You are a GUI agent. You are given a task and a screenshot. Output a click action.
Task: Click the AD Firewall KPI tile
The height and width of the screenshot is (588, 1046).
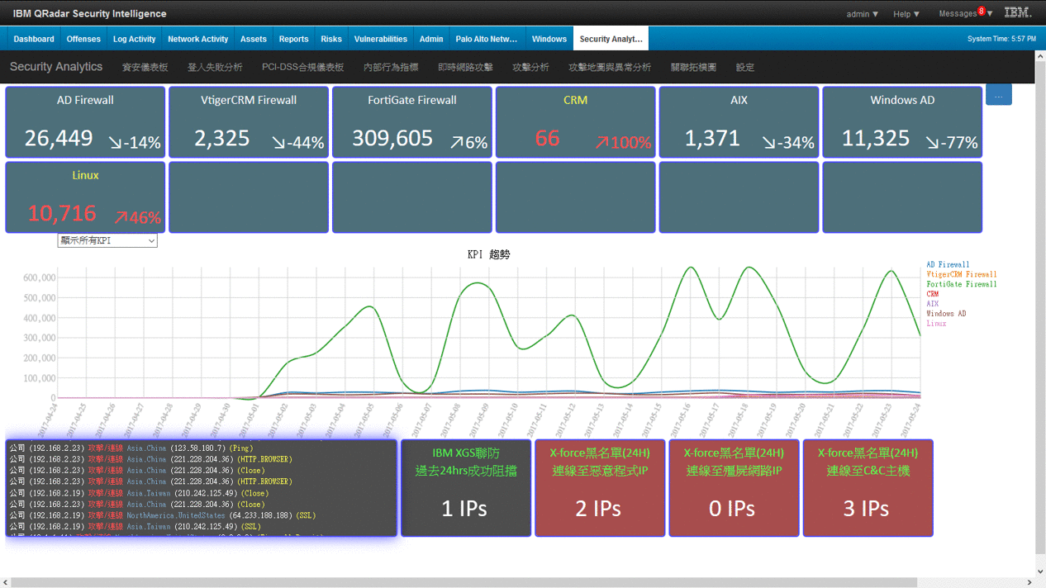coord(85,122)
